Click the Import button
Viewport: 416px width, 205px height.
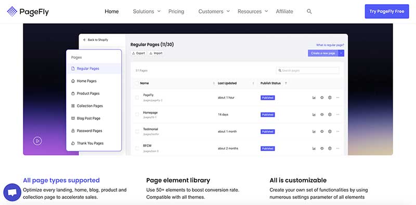pyautogui.click(x=155, y=53)
